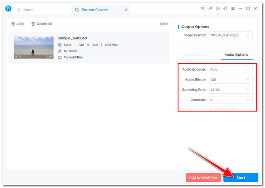Select the sample_640x360 video thumbnail

[34, 48]
